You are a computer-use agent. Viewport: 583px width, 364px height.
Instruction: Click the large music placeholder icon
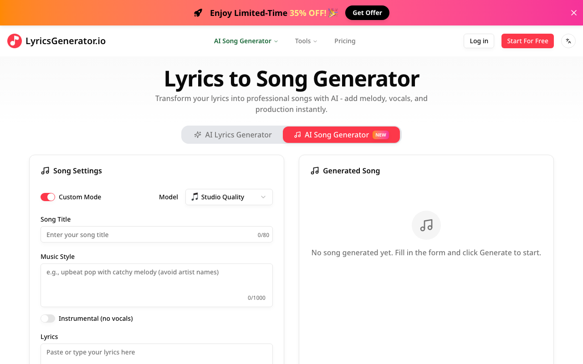point(426,225)
